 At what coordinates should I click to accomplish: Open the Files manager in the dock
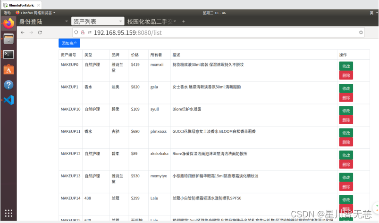[8, 39]
